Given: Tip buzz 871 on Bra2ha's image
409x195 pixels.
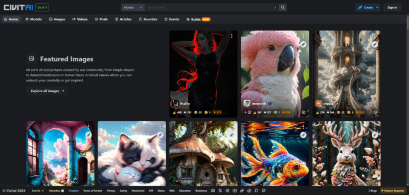Looking at the screenshot, I should 217,113.
